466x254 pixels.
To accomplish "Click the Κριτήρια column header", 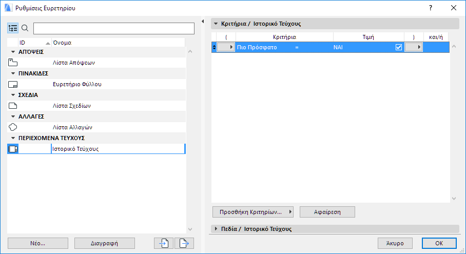I will (284, 37).
